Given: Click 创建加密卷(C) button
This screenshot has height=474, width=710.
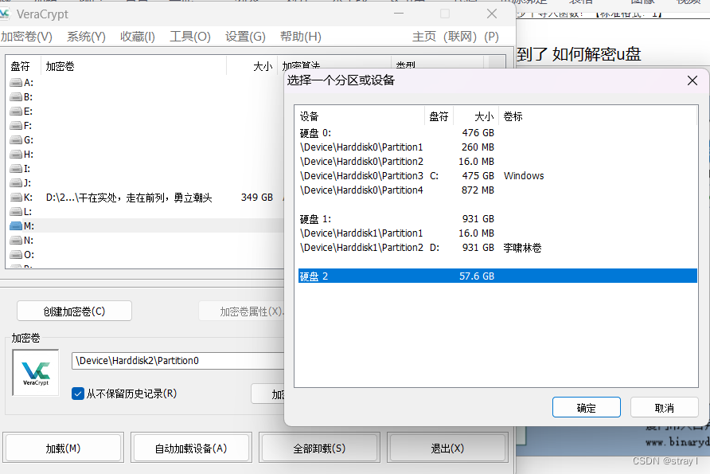Looking at the screenshot, I should point(74,311).
